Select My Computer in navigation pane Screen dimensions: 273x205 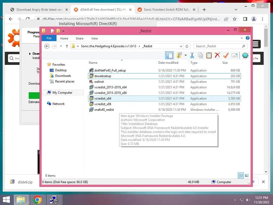pyautogui.click(x=63, y=93)
